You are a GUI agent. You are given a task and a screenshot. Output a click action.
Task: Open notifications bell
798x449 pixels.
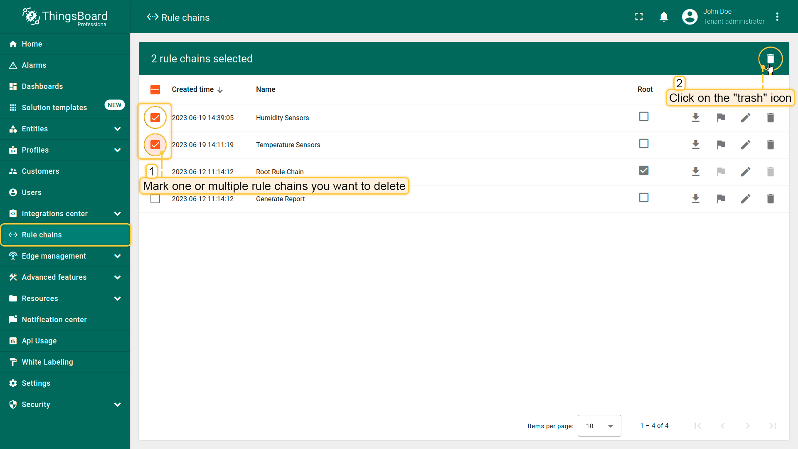click(664, 17)
